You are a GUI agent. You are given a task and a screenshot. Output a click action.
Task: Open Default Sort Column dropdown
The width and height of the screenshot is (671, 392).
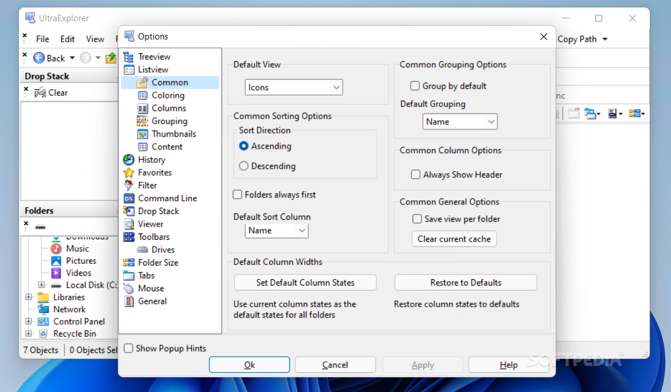276,231
